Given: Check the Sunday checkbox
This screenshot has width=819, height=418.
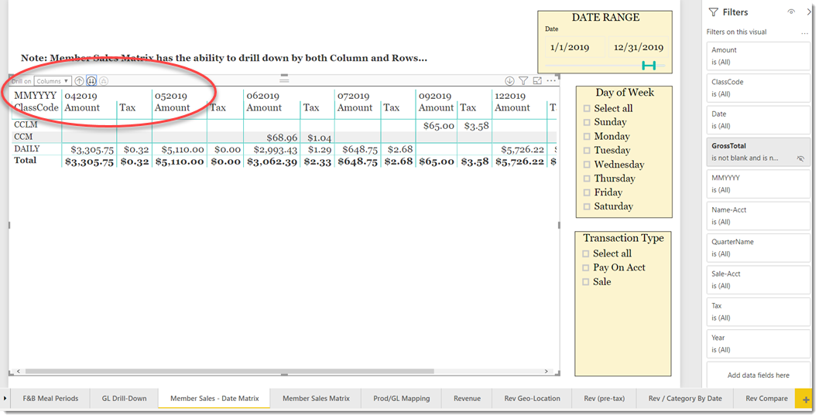Looking at the screenshot, I should pos(587,123).
